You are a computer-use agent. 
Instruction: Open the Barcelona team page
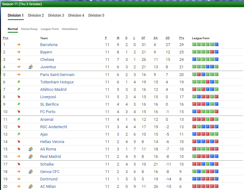[x=49, y=44]
